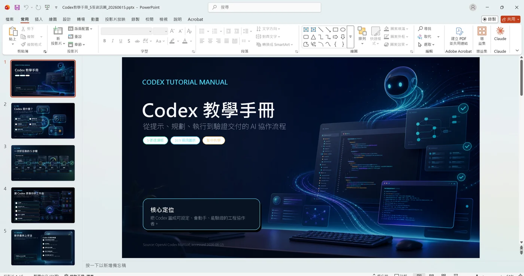Screen dimensions: 524x276
Task: Toggle Justify paragraph alignment
Action: [x=227, y=41]
